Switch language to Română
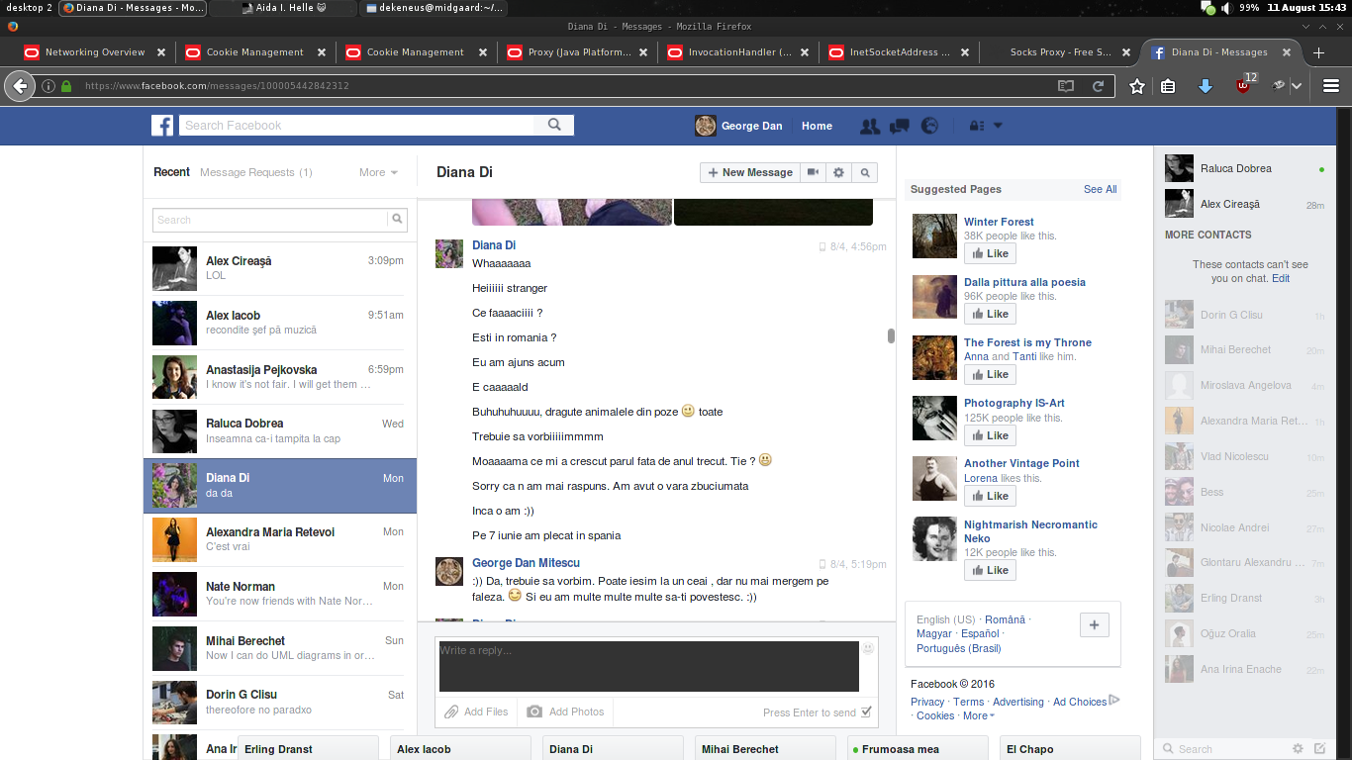The height and width of the screenshot is (760, 1352). 1005,619
